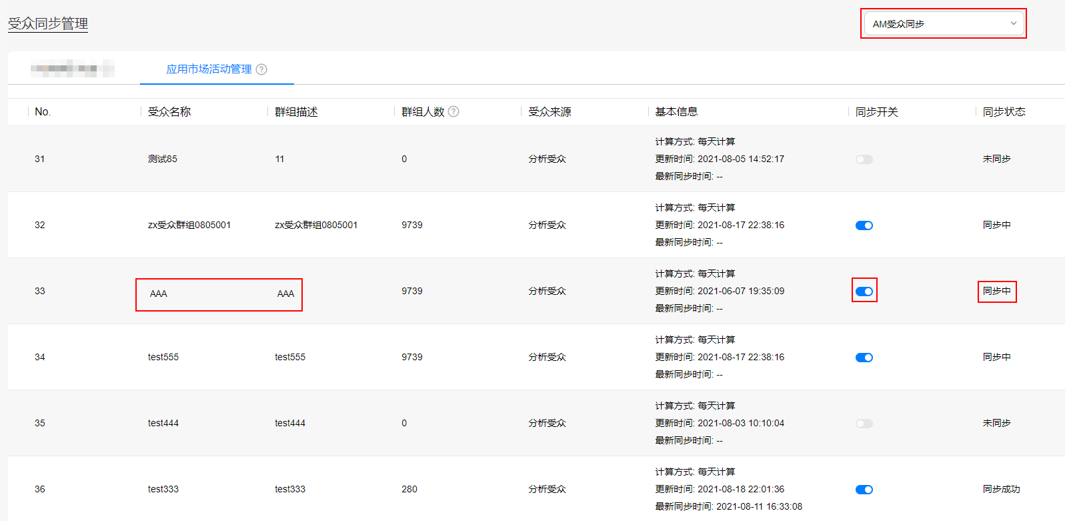Screen dimensions: 1065x521
Task: Click group count 280
Action: pos(409,489)
